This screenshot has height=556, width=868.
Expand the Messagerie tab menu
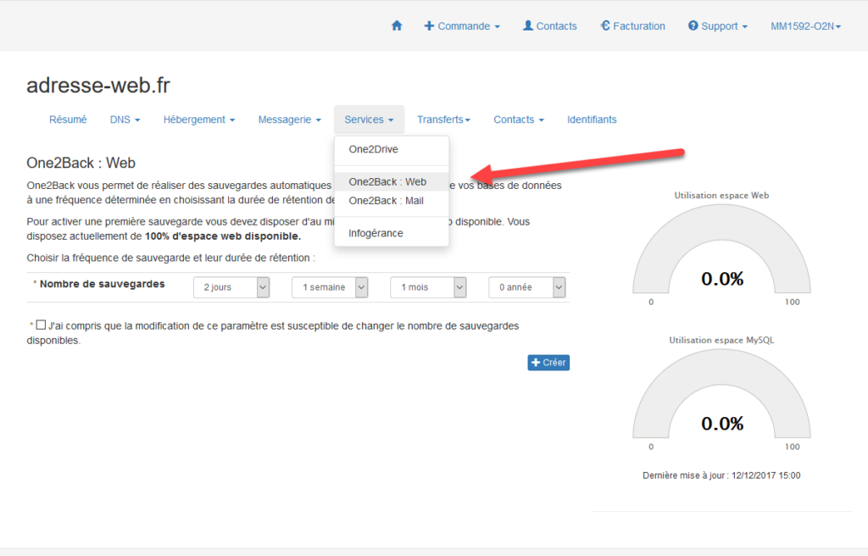pos(290,120)
